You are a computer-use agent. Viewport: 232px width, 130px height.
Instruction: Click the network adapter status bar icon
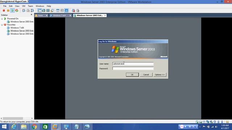click(208, 122)
